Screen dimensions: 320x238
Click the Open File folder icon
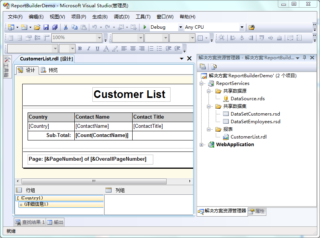(x=37, y=27)
